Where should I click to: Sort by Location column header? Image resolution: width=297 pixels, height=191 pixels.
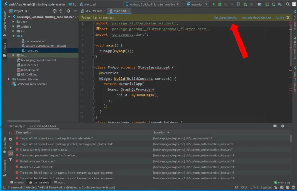(159, 132)
